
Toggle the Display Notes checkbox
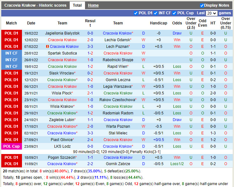point(202,5)
